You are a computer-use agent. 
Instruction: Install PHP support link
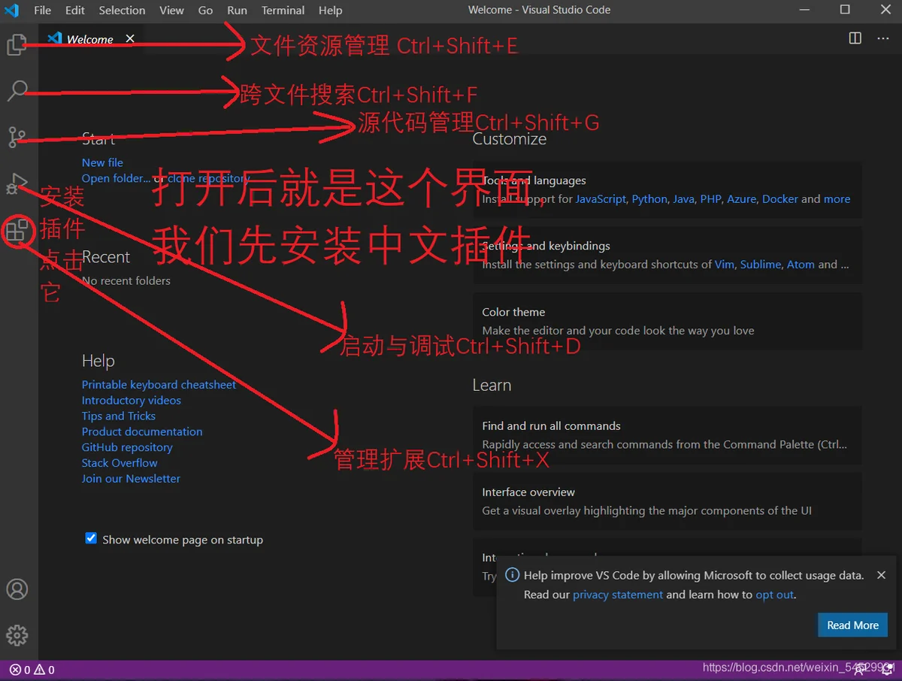[x=710, y=199]
